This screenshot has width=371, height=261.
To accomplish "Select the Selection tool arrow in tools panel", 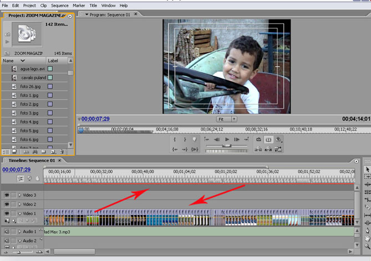I will pyautogui.click(x=367, y=169).
